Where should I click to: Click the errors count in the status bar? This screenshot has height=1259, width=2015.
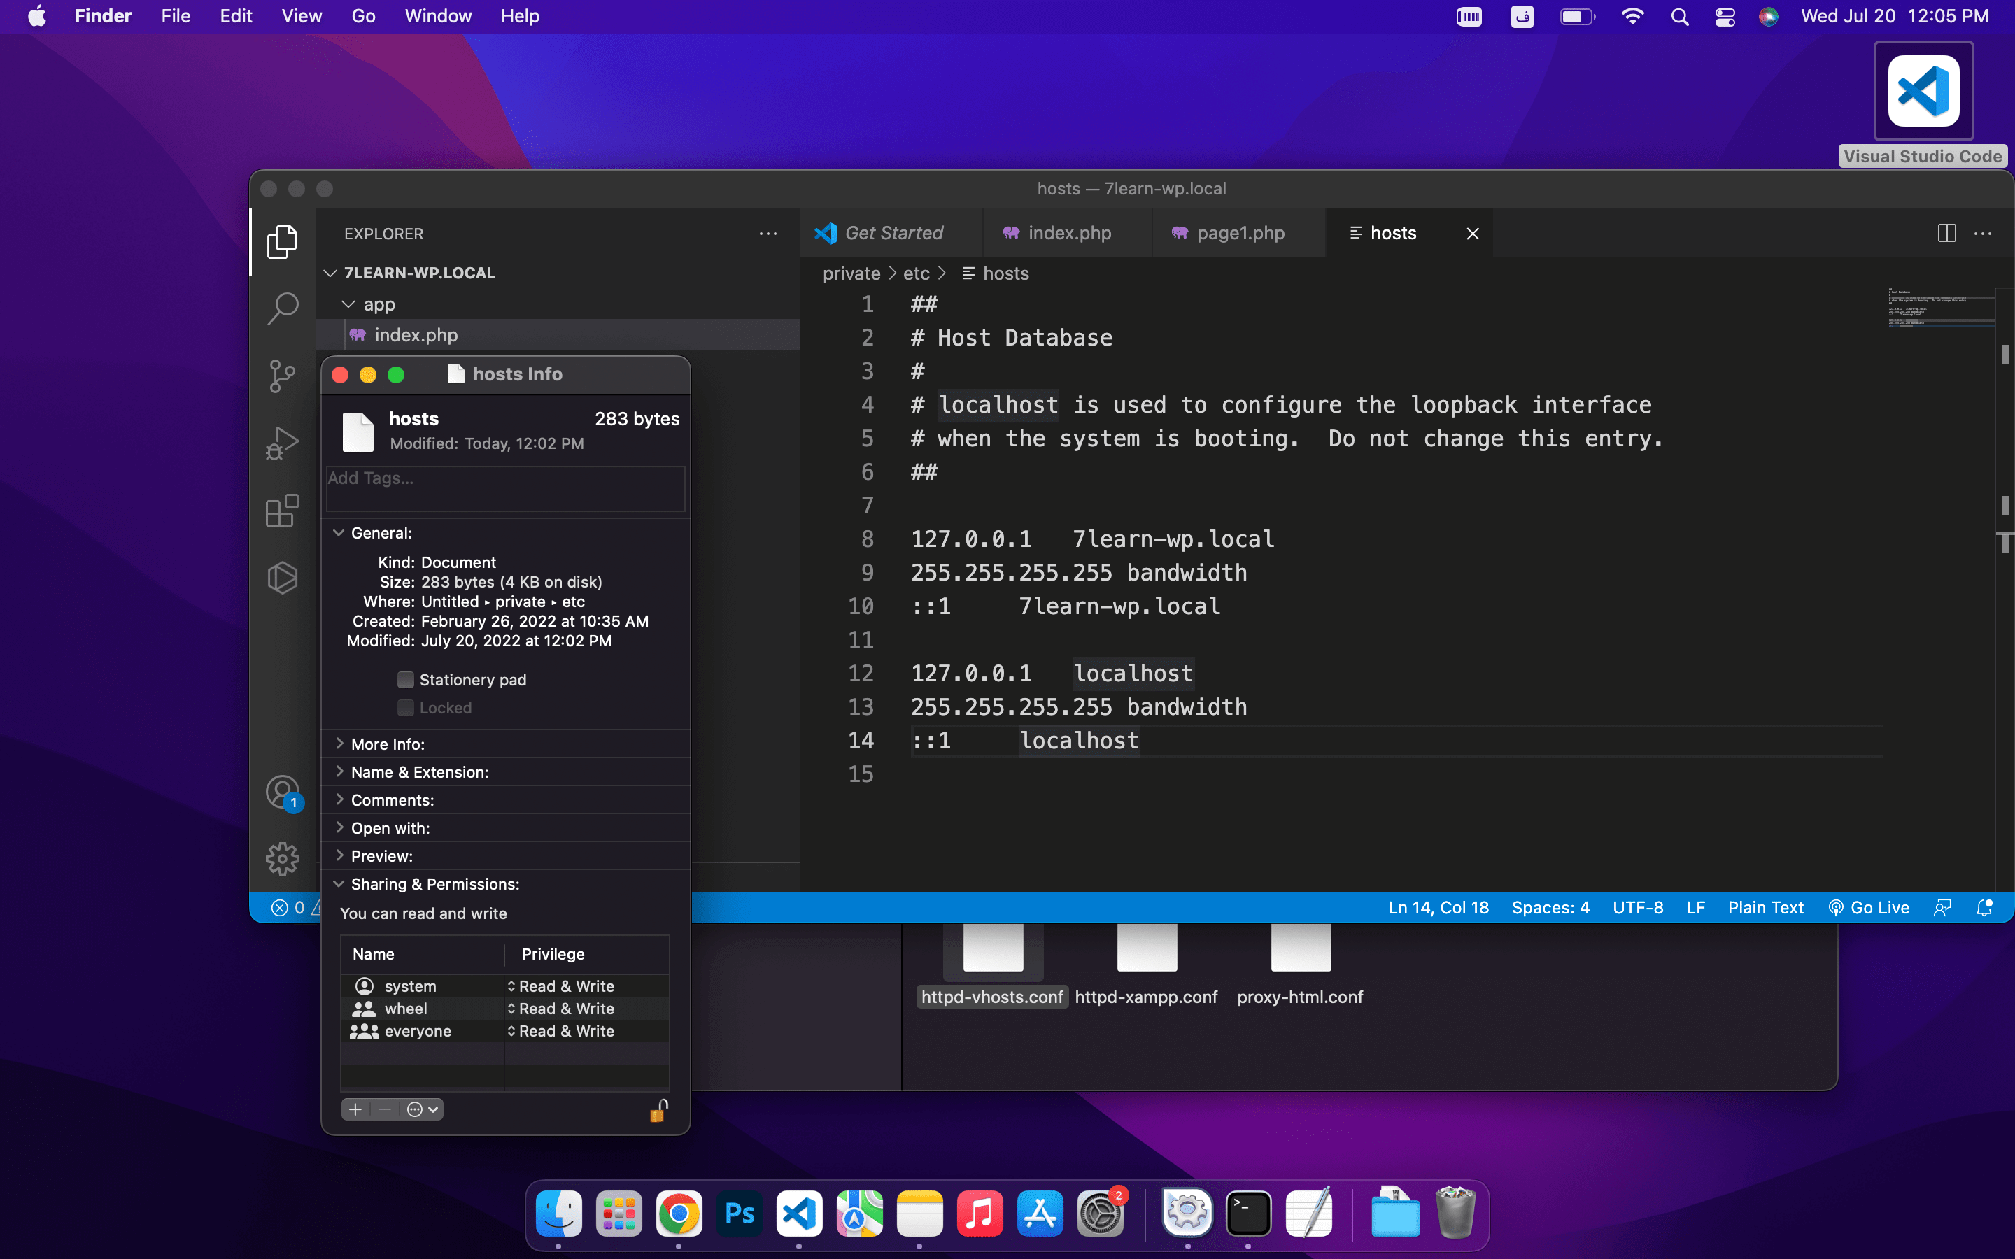point(289,908)
